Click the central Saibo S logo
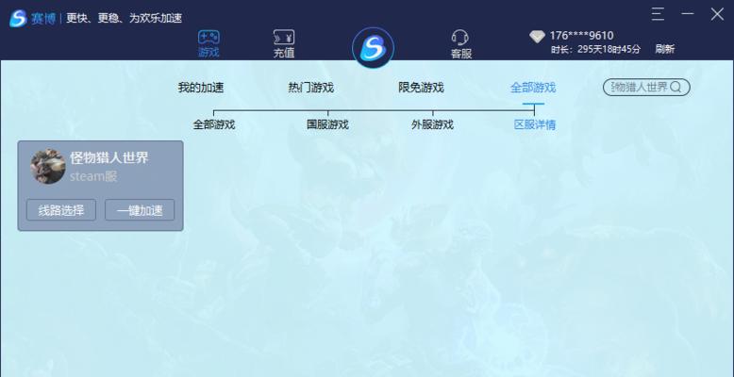The width and height of the screenshot is (734, 377). pos(373,48)
